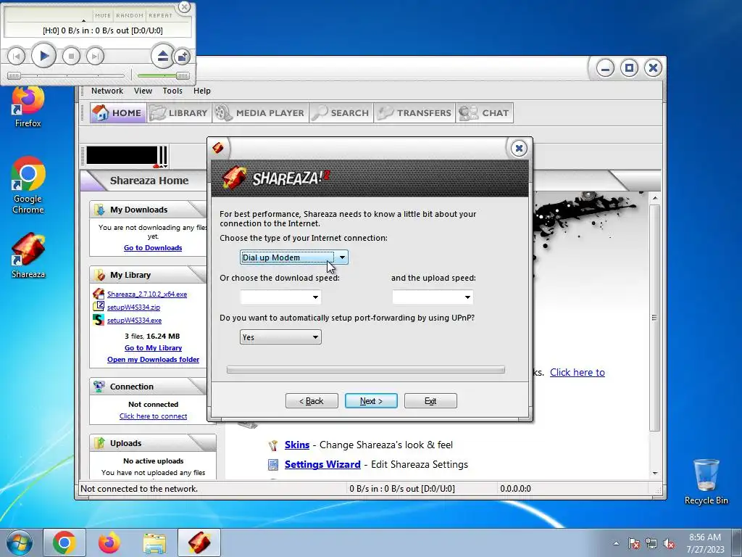Viewport: 742px width, 557px height.
Task: Toggle REPEAT in the mini player
Action: click(160, 15)
